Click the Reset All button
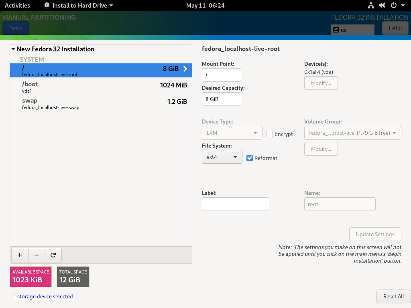The image size is (411, 308). click(393, 296)
